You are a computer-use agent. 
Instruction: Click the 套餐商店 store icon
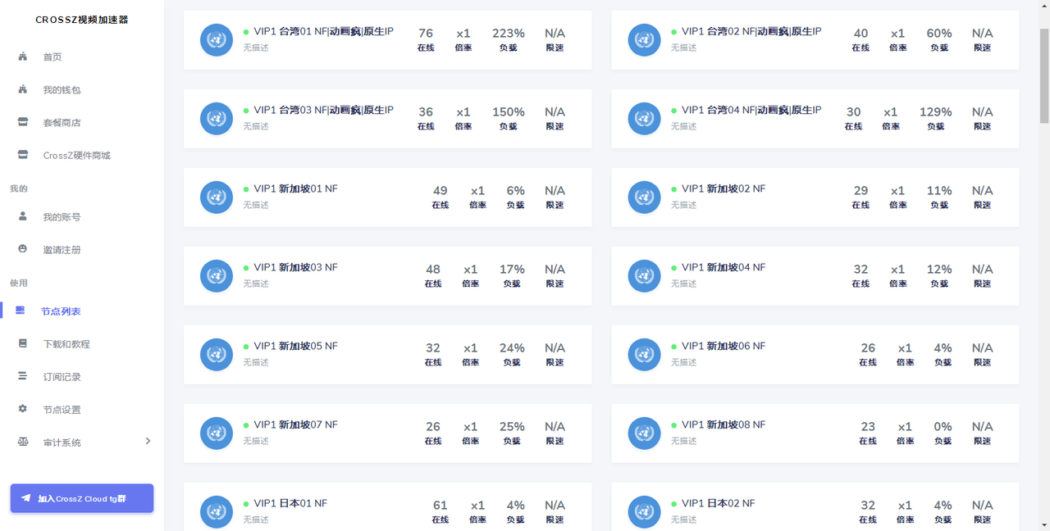23,122
